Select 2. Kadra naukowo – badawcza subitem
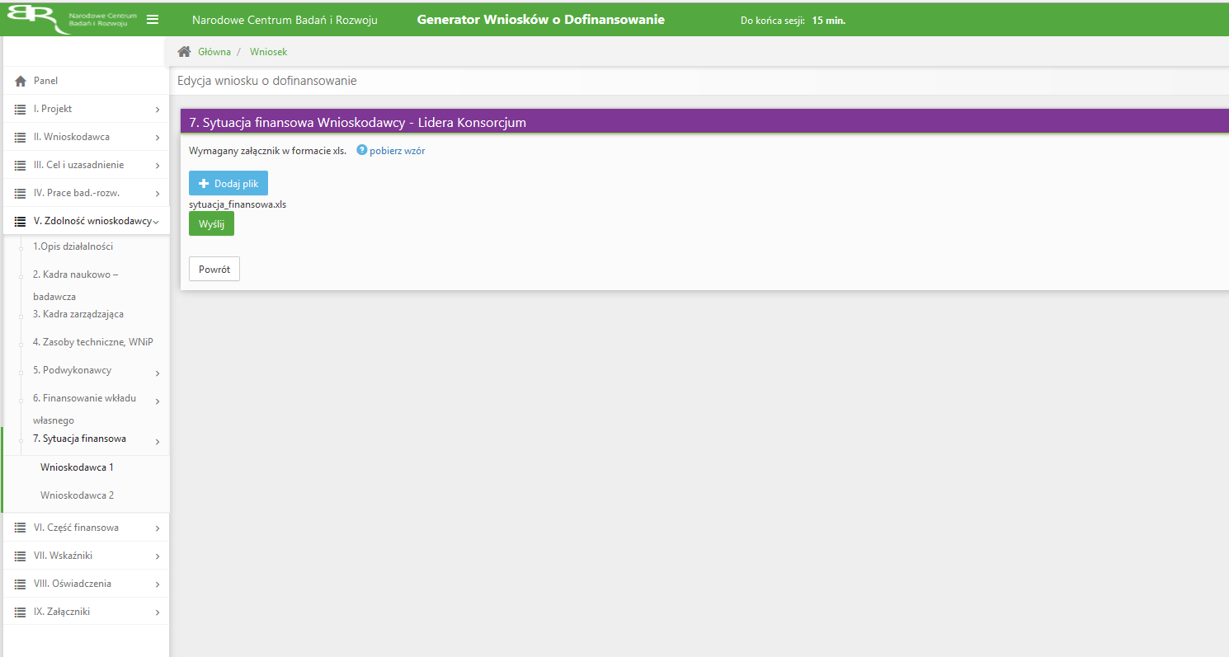Image resolution: width=1229 pixels, height=657 pixels. 75,285
